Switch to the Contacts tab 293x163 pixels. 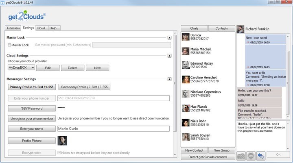point(222,28)
